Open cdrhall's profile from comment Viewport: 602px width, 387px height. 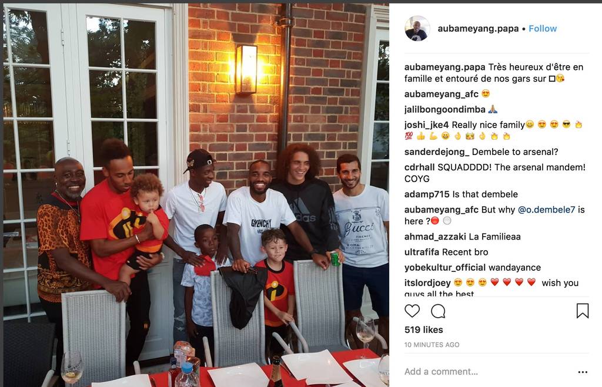pyautogui.click(x=419, y=167)
